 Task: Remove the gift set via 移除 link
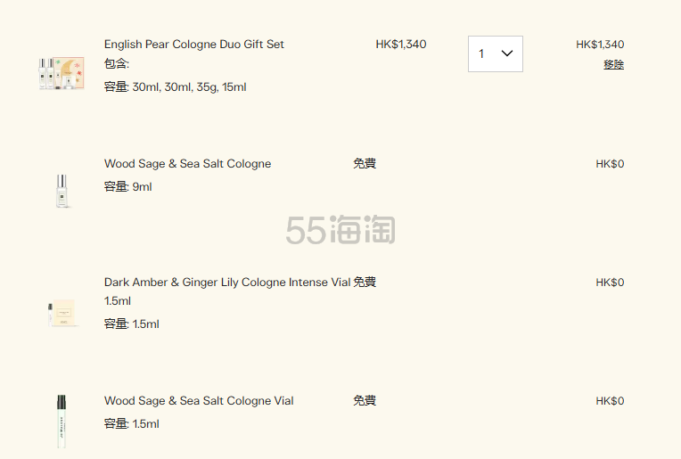pyautogui.click(x=613, y=64)
